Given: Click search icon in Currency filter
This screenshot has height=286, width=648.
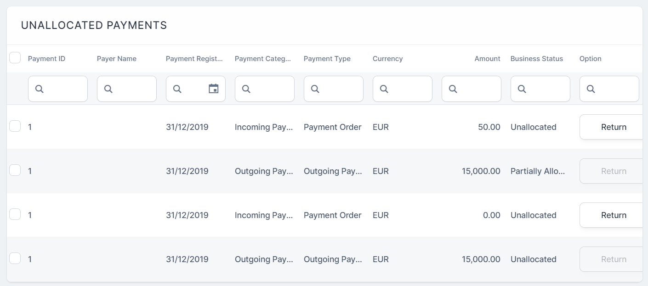Looking at the screenshot, I should click(384, 89).
